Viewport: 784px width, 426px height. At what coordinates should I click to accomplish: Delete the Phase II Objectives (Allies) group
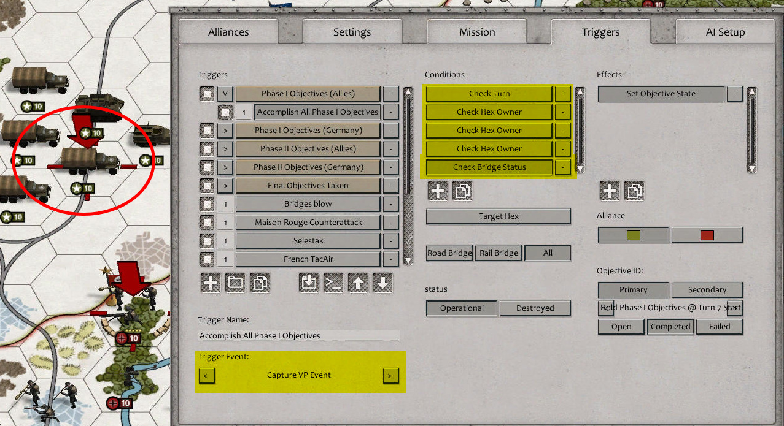click(x=390, y=149)
